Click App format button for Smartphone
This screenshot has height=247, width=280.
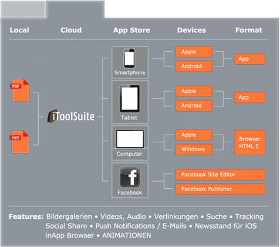click(x=249, y=59)
